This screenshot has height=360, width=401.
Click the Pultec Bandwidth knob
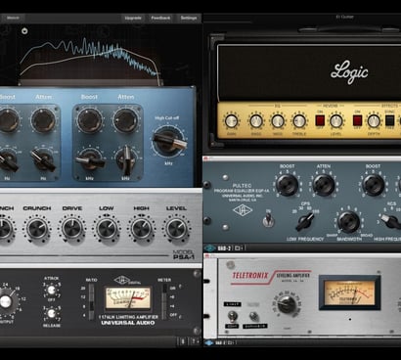click(348, 222)
